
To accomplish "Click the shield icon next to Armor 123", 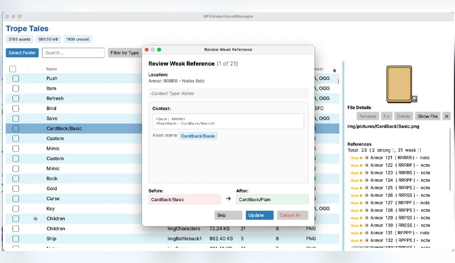I will [366, 173].
